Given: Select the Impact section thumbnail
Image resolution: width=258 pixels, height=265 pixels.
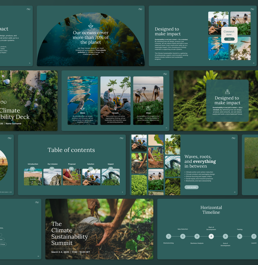Looking at the screenshot, I should point(111,178).
